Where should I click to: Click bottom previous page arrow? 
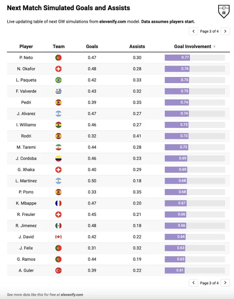pos(193,283)
